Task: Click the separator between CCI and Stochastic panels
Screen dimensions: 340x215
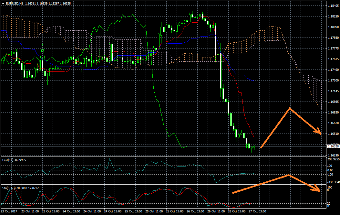Action: coord(161,185)
